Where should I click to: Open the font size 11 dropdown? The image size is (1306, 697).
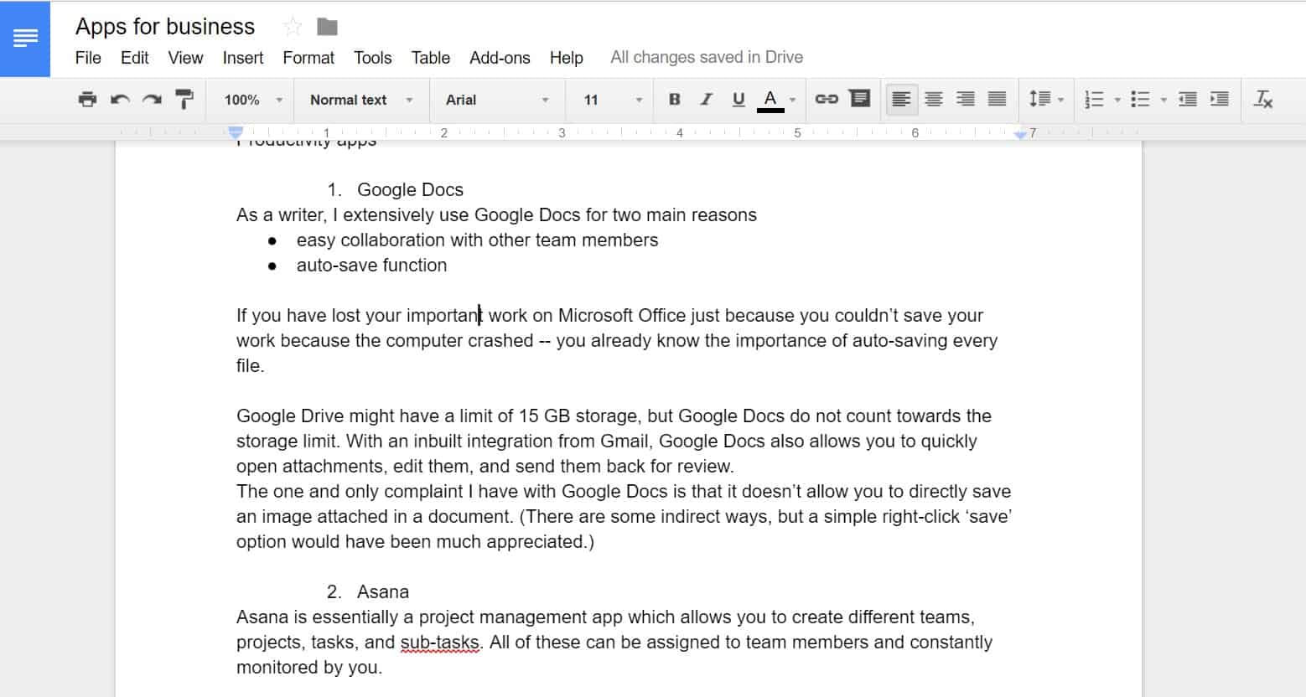click(613, 100)
